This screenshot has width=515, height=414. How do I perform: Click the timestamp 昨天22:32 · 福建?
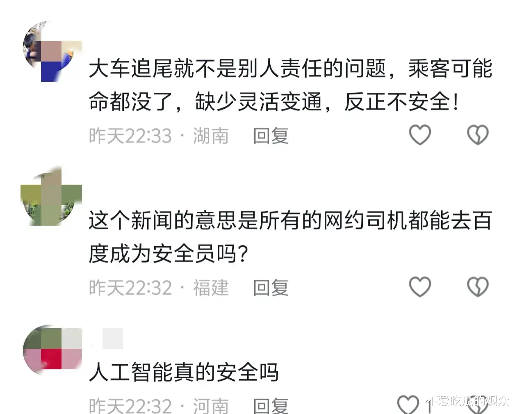pyautogui.click(x=159, y=288)
